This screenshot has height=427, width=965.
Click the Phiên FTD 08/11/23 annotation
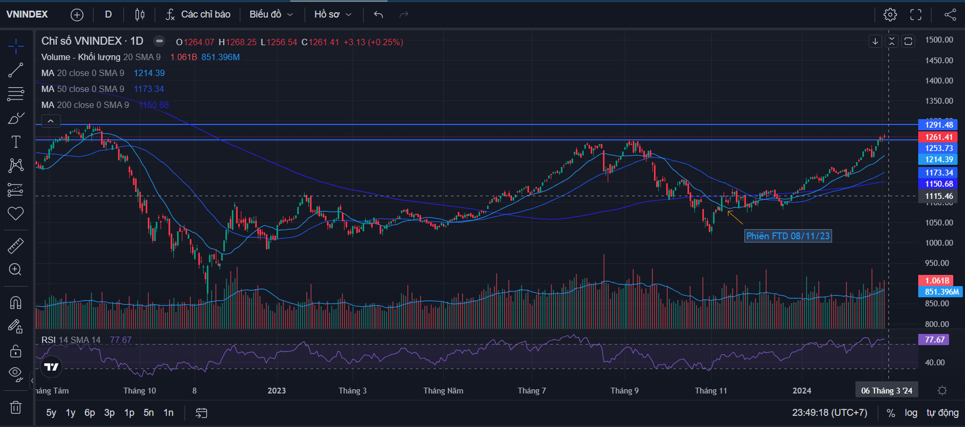787,236
